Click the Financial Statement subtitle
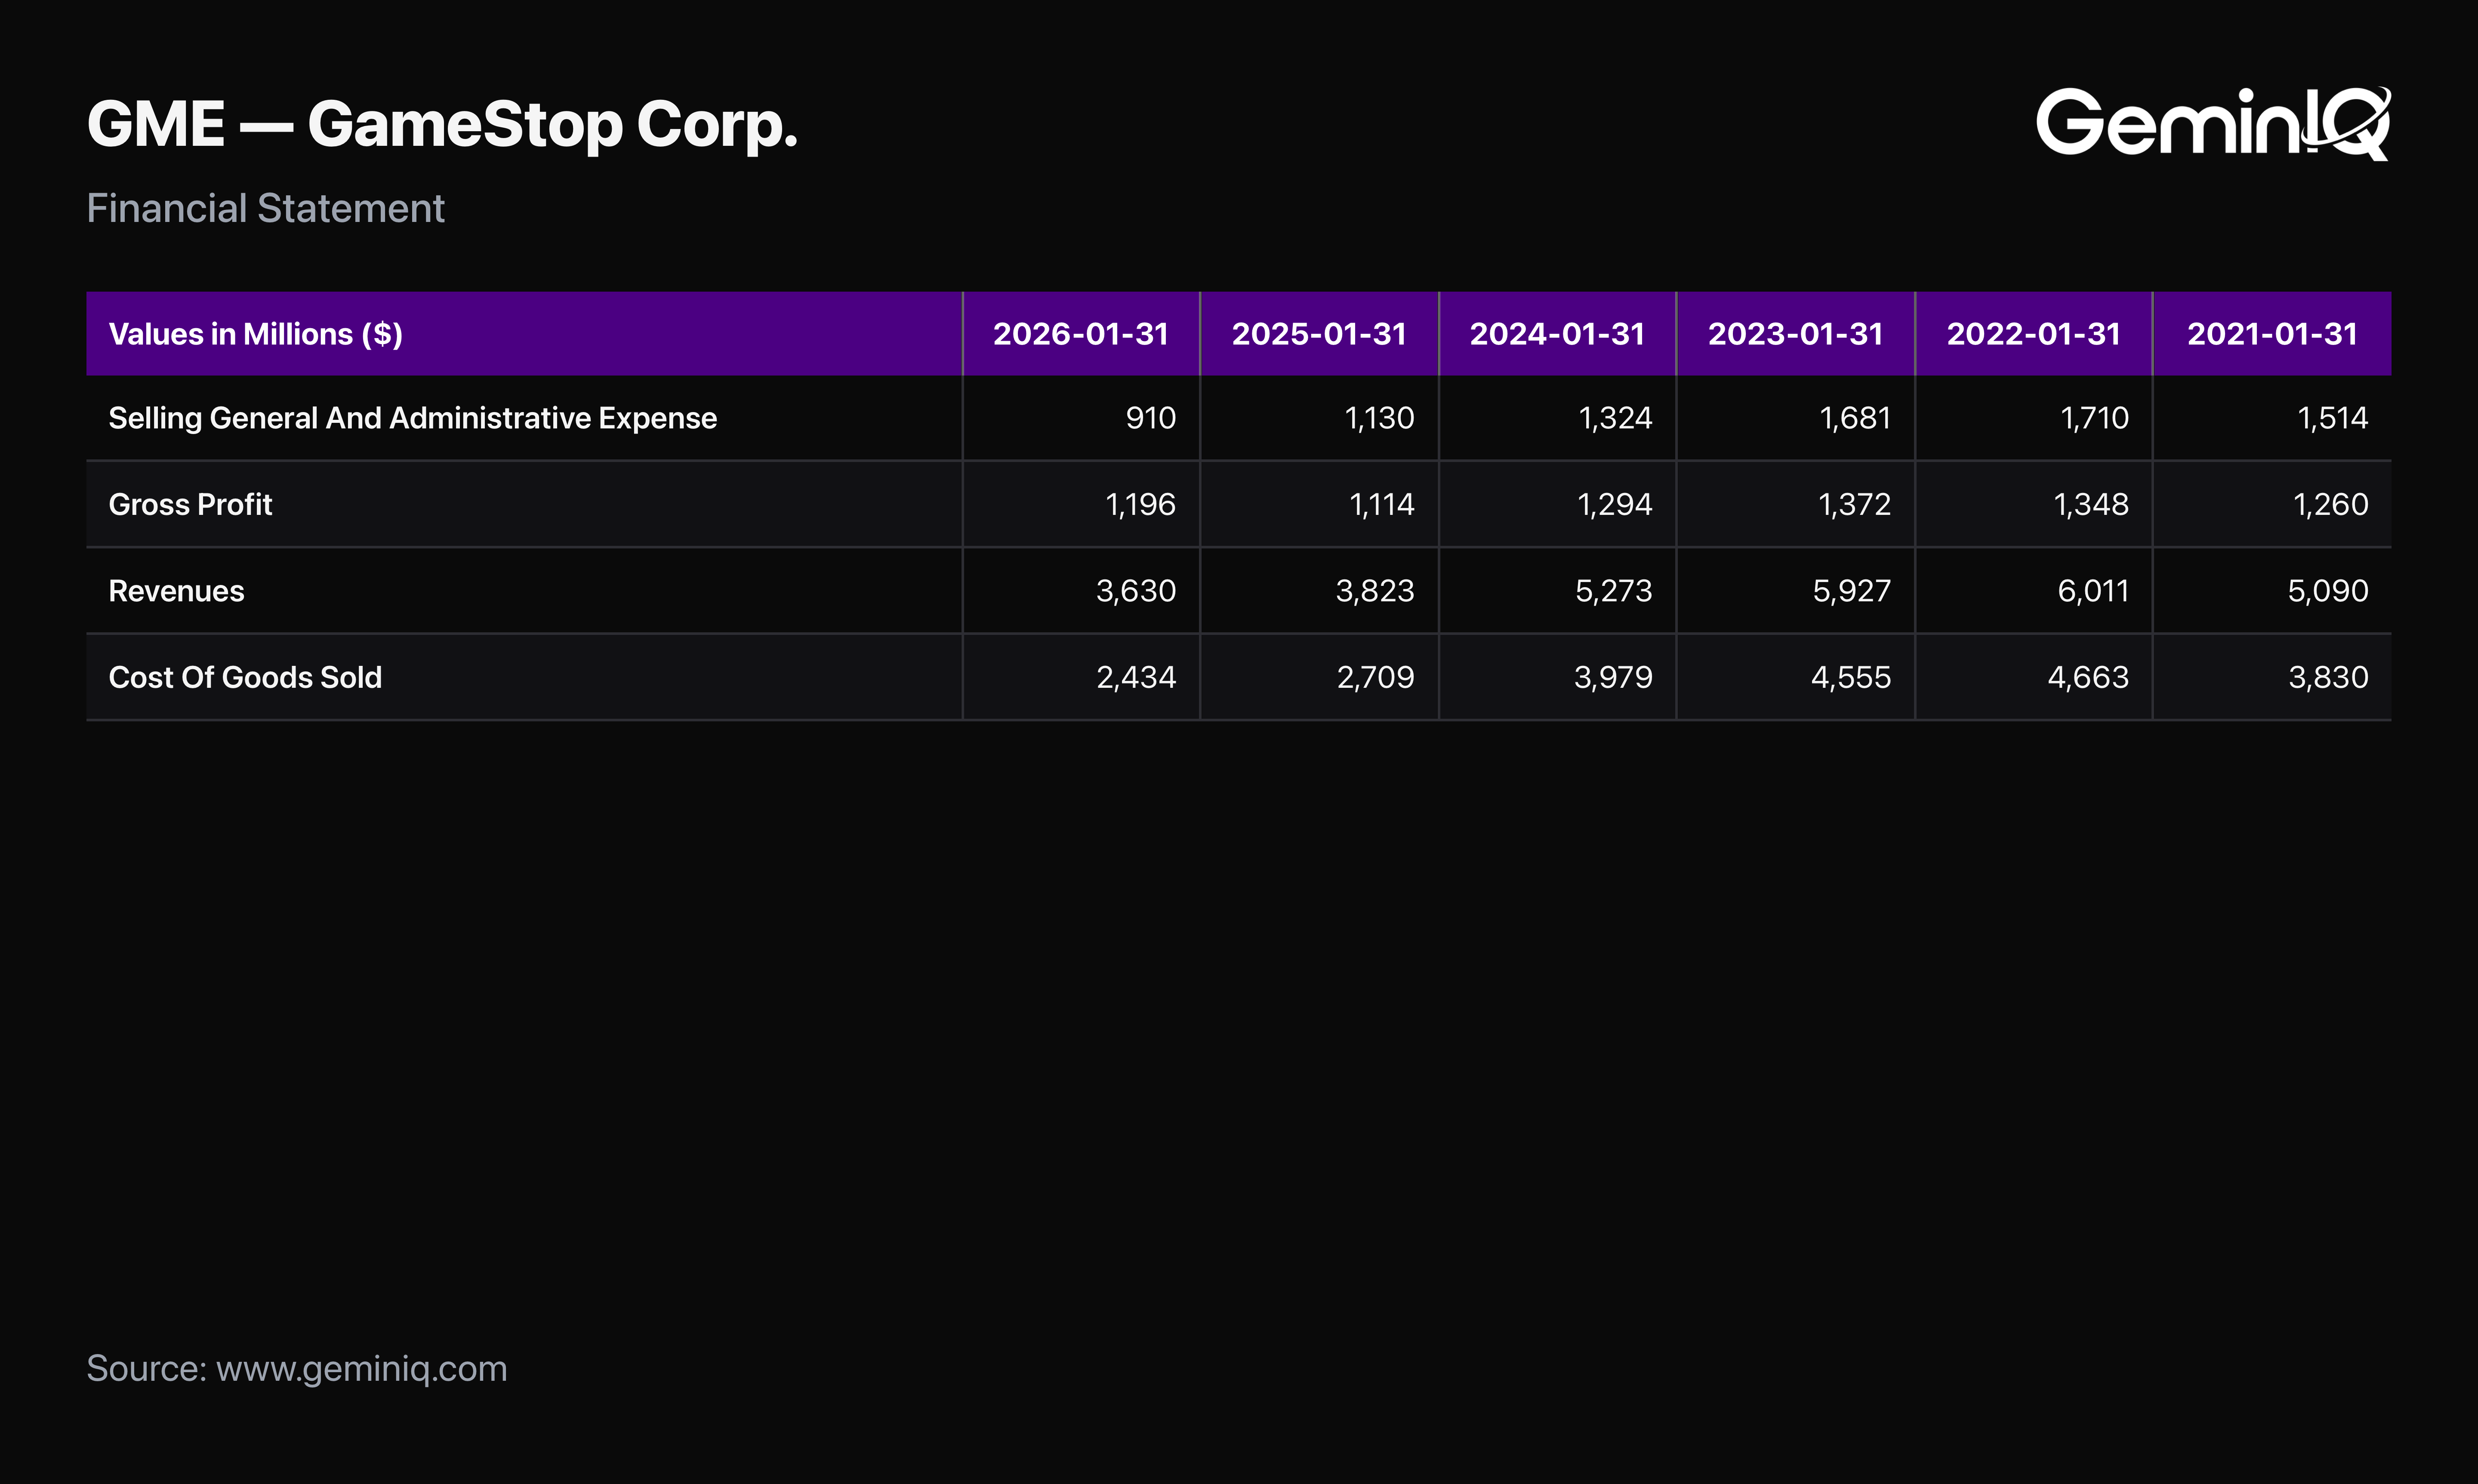The height and width of the screenshot is (1484, 2478). 265,208
